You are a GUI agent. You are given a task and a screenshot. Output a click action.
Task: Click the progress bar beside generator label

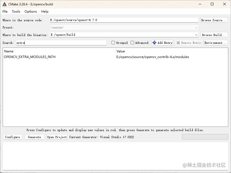pyautogui.click(x=205, y=137)
